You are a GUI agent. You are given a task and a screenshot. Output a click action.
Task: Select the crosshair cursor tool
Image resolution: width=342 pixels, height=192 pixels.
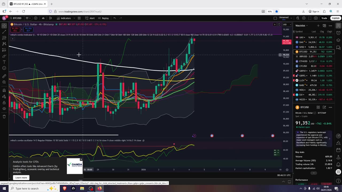click(x=4, y=26)
